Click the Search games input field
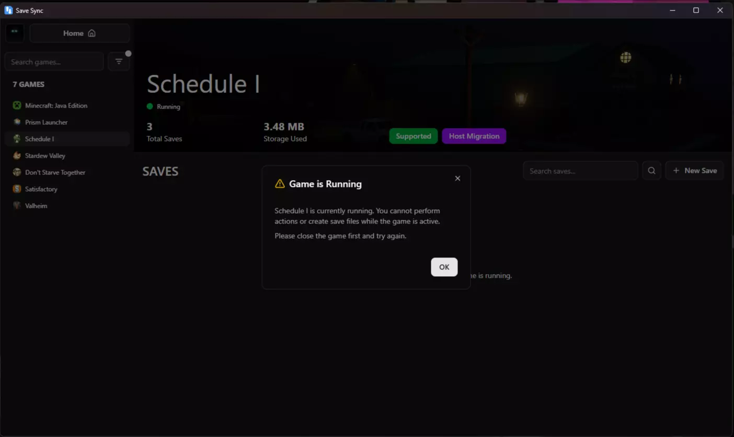This screenshot has height=437, width=734. [x=54, y=62]
